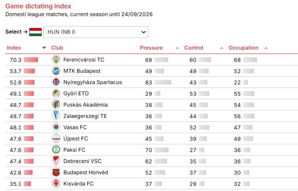This screenshot has height=191, width=298.
Task: Click the Nyíregyháza Spartacus club crest
Action: tap(56, 82)
